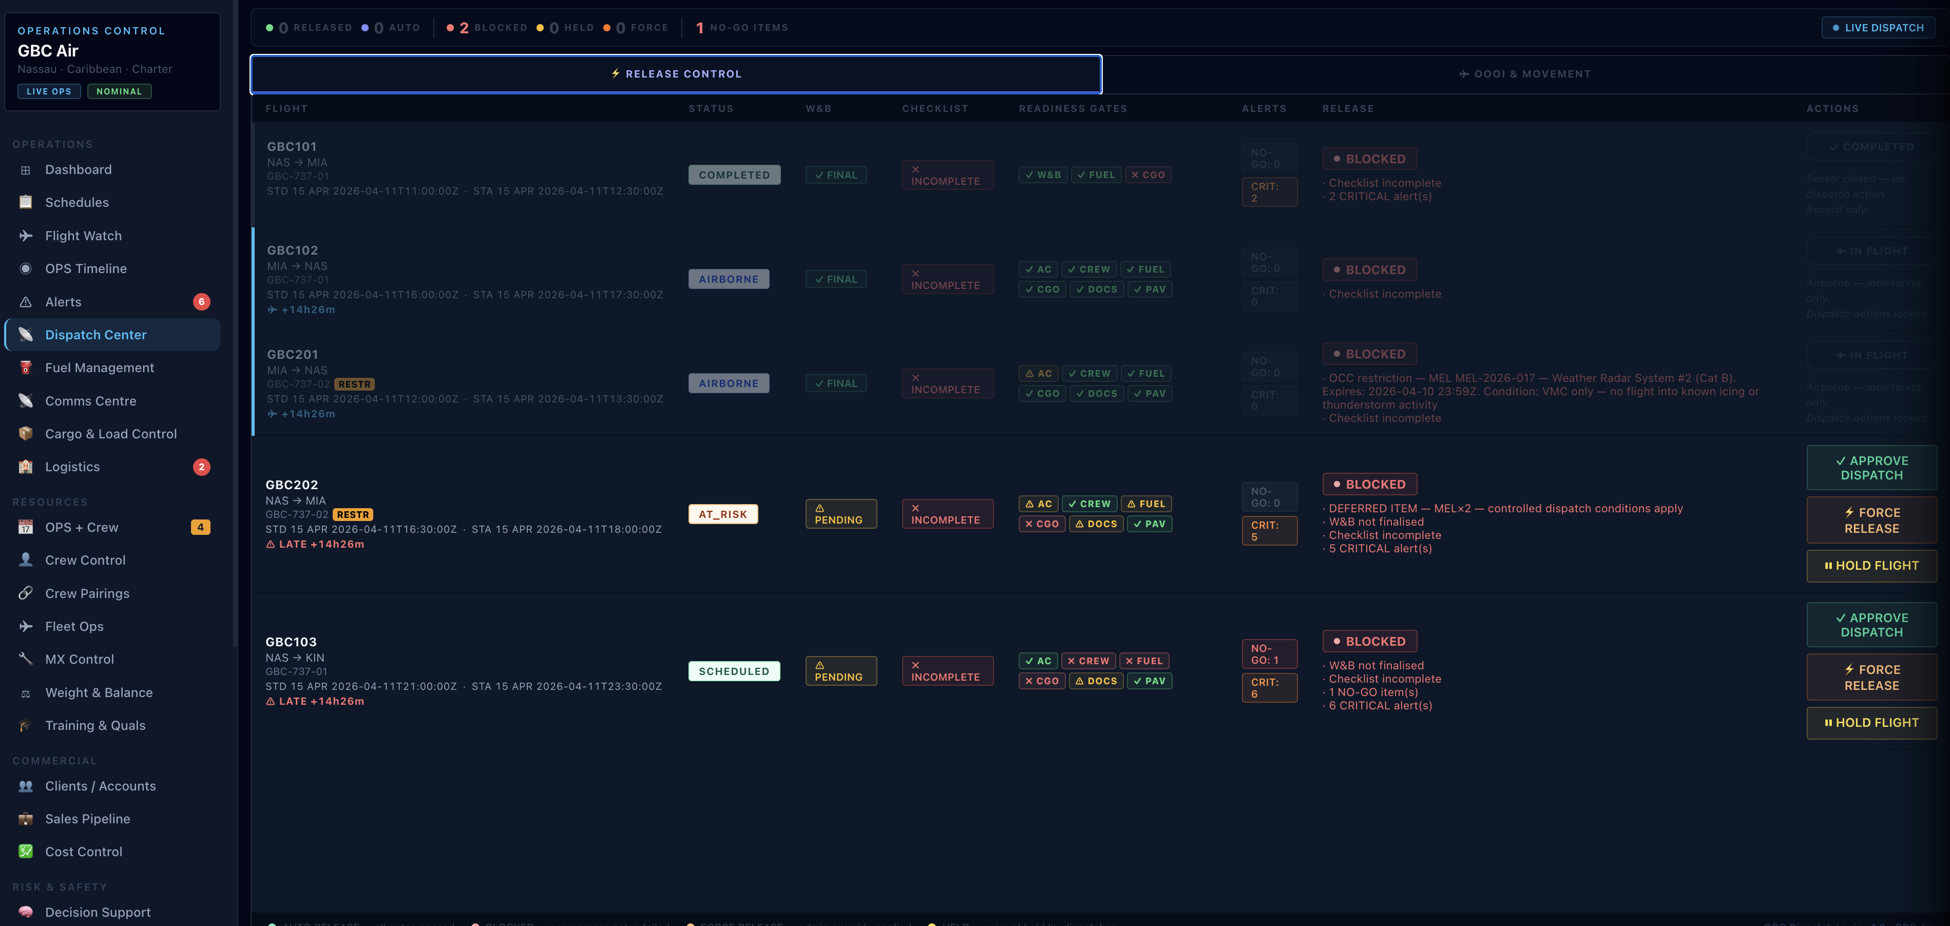Click the RESTR tag on GBC202
This screenshot has width=1950, height=926.
tap(354, 515)
